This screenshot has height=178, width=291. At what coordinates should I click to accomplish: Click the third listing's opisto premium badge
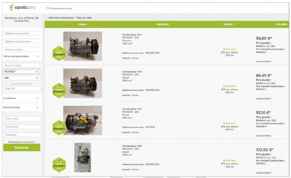59,127
